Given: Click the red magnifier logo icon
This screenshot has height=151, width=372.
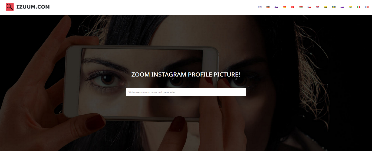Looking at the screenshot, I should (10, 7).
